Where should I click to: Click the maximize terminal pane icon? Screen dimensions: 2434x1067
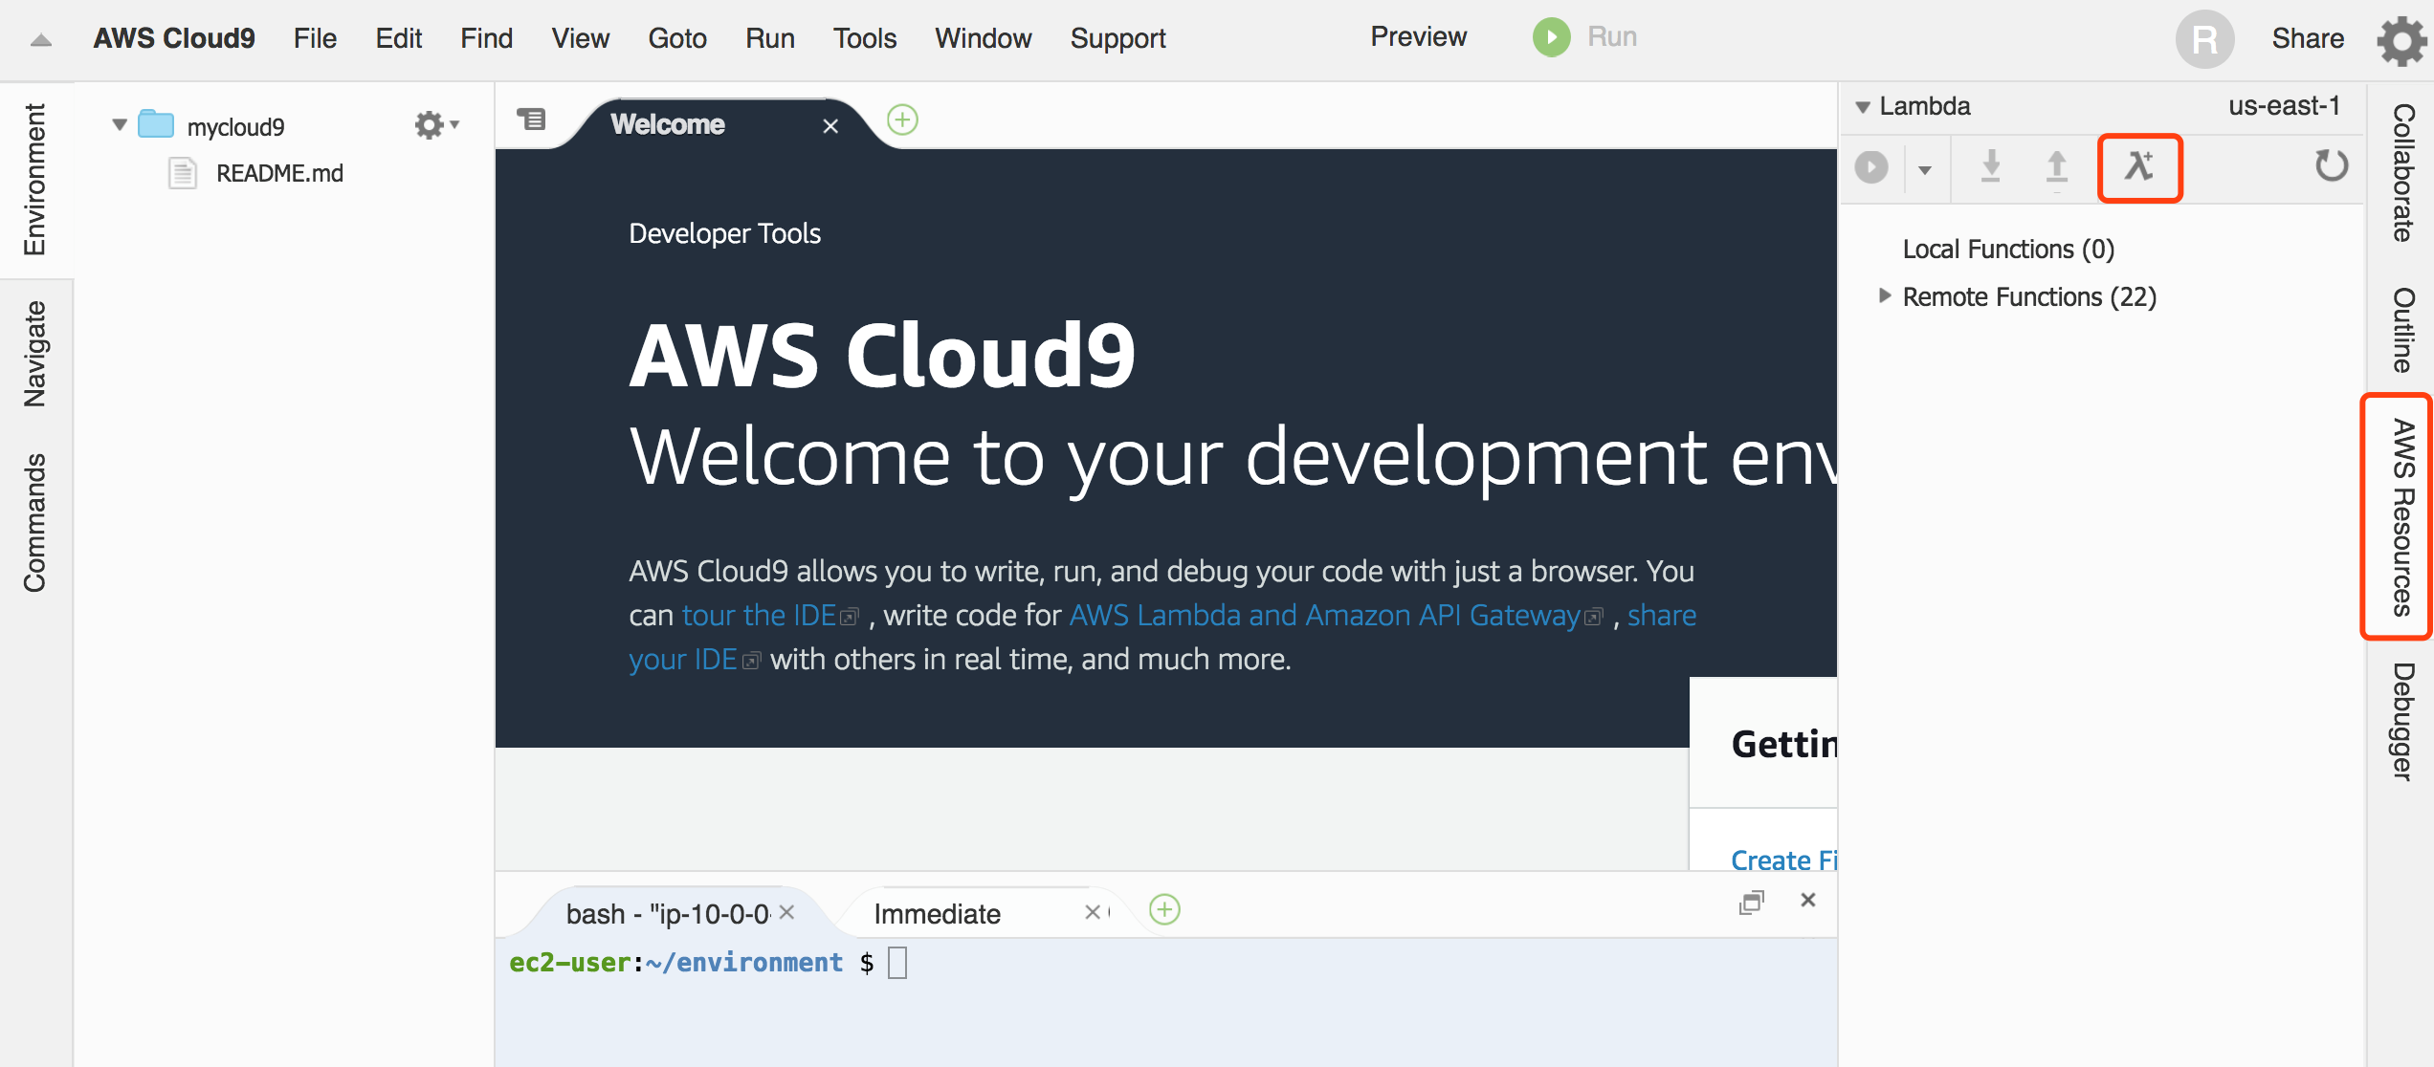pos(1751,902)
